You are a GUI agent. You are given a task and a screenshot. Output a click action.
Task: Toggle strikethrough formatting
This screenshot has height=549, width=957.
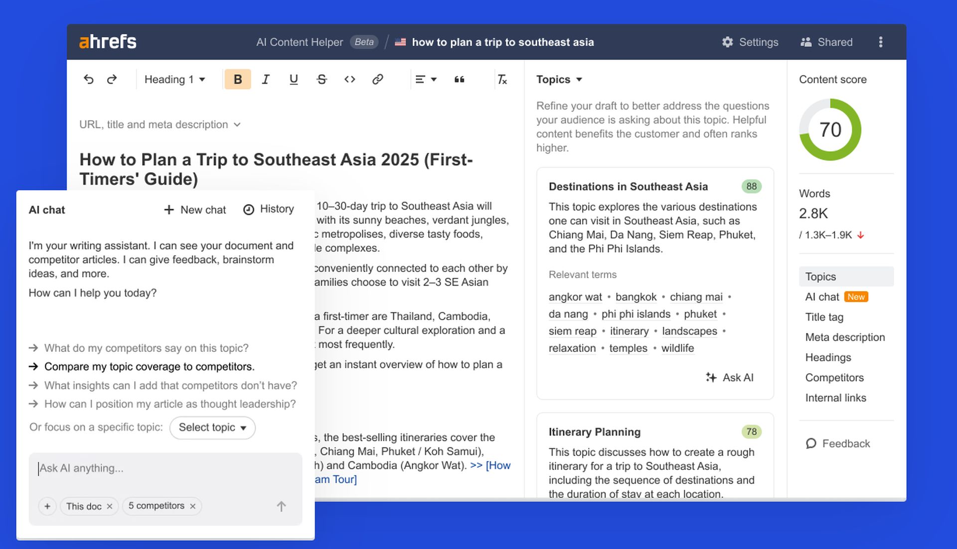pyautogui.click(x=322, y=80)
